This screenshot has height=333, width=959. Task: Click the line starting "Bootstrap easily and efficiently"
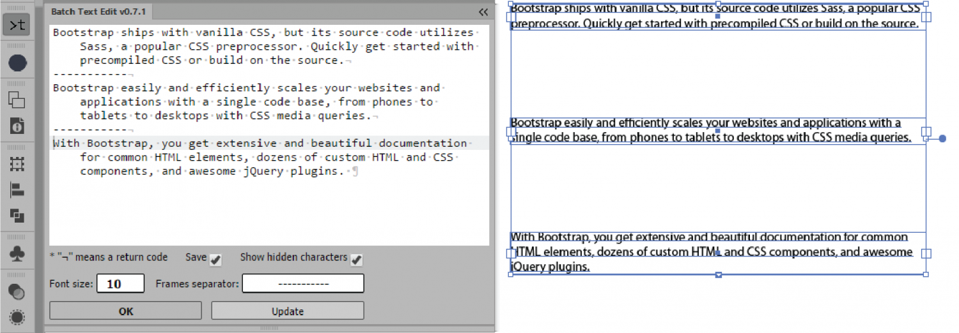tap(247, 88)
